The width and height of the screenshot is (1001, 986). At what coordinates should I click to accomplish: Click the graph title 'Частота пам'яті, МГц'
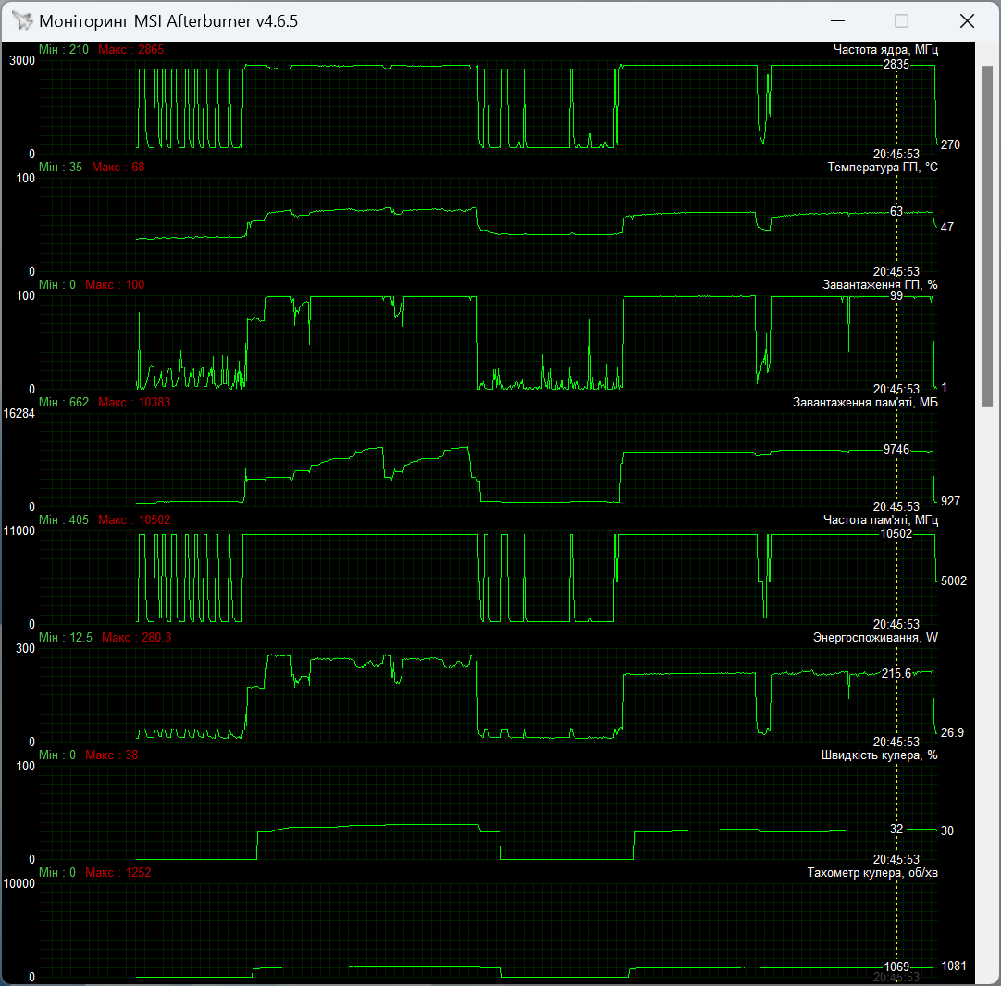[x=881, y=520]
